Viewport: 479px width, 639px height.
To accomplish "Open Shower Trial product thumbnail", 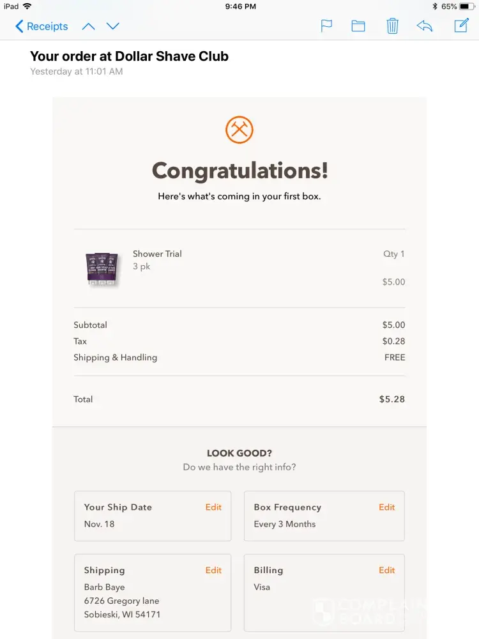I will point(102,268).
